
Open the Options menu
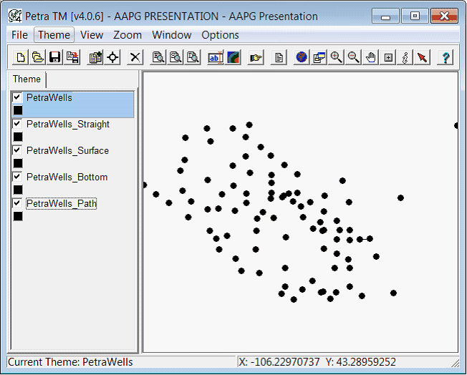(220, 34)
